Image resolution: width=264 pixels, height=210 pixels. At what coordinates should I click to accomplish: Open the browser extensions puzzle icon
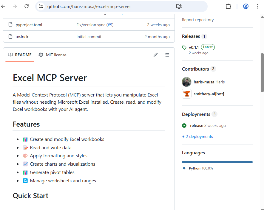228,6
